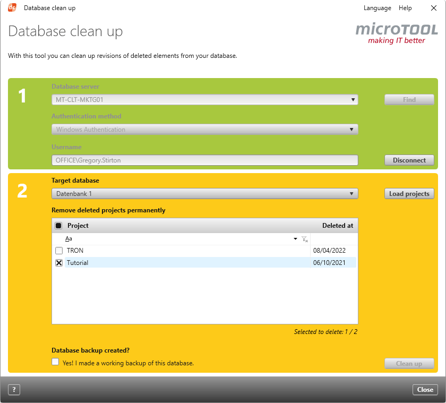Open the Target database dropdown
This screenshot has height=403, width=446.
pyautogui.click(x=351, y=193)
